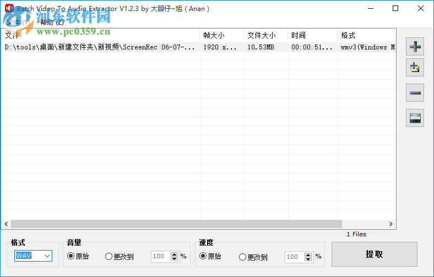Click the wmv3 (Windows M format cell
The height and width of the screenshot is (277, 434).
pos(367,47)
